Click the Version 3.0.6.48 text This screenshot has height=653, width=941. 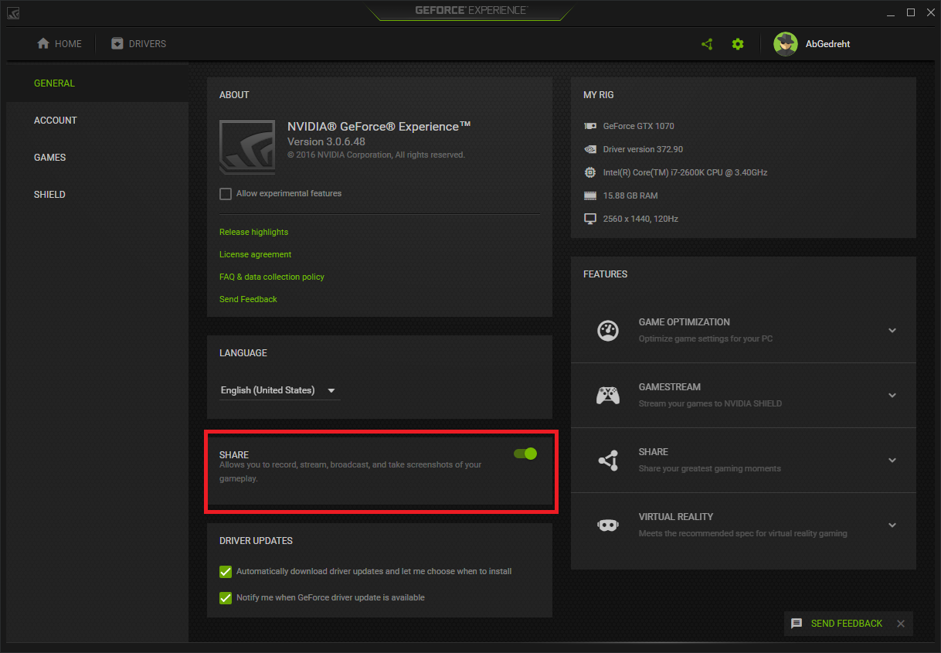326,142
